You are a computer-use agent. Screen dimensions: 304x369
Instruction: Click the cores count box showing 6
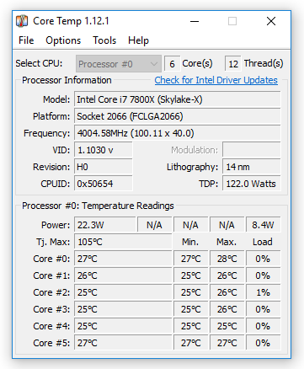(x=172, y=64)
